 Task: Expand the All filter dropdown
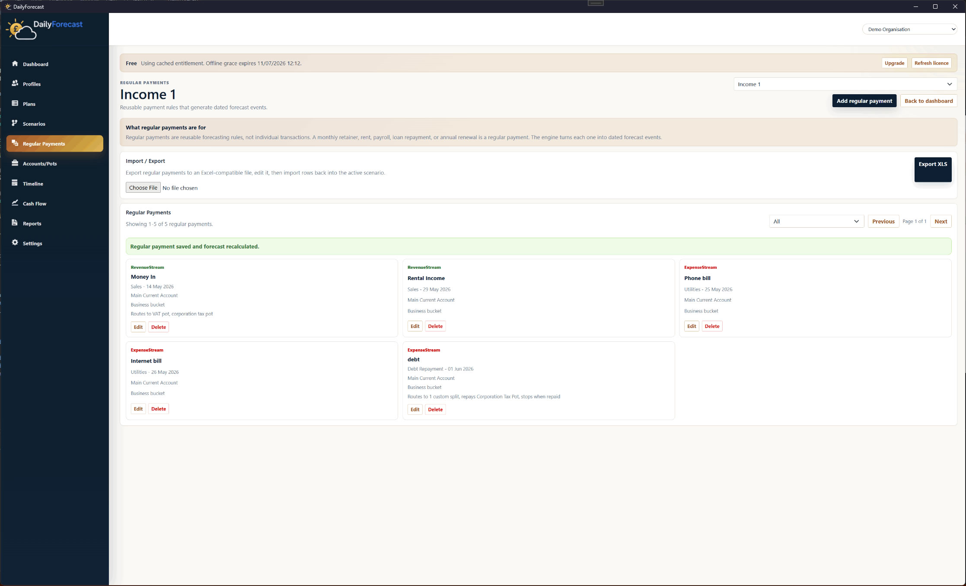pos(816,221)
